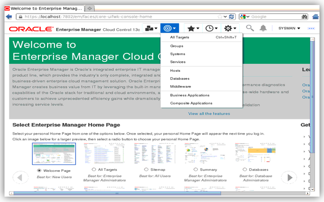Open a new browser tab

(89, 9)
